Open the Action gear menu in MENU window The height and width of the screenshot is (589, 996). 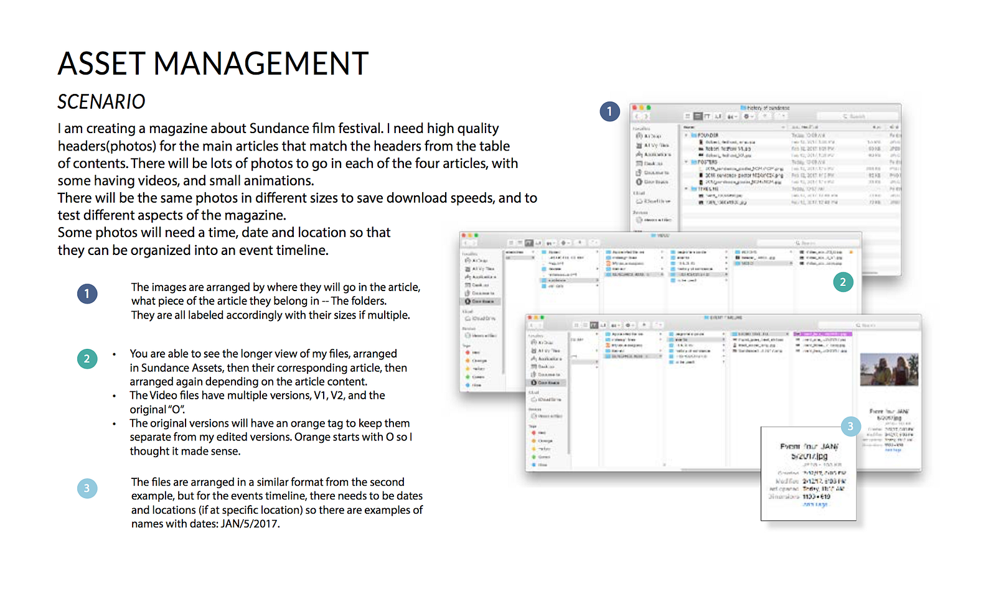click(565, 243)
